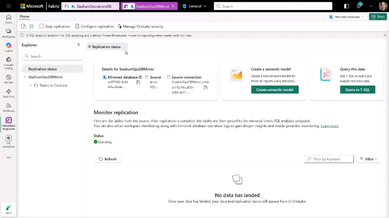Open Monitor in the left navigation

[x=8, y=79]
